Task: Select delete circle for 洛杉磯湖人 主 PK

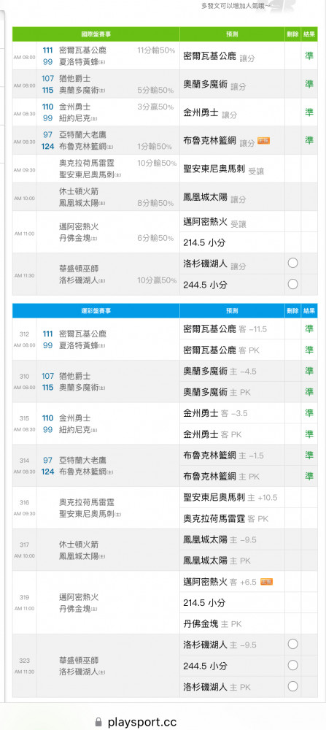Action: point(292,686)
